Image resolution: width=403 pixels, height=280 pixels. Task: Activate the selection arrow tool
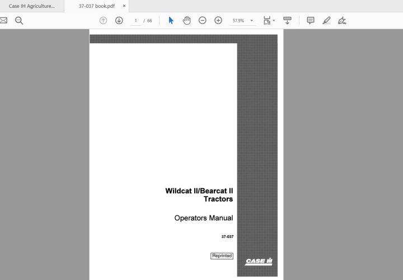click(171, 20)
